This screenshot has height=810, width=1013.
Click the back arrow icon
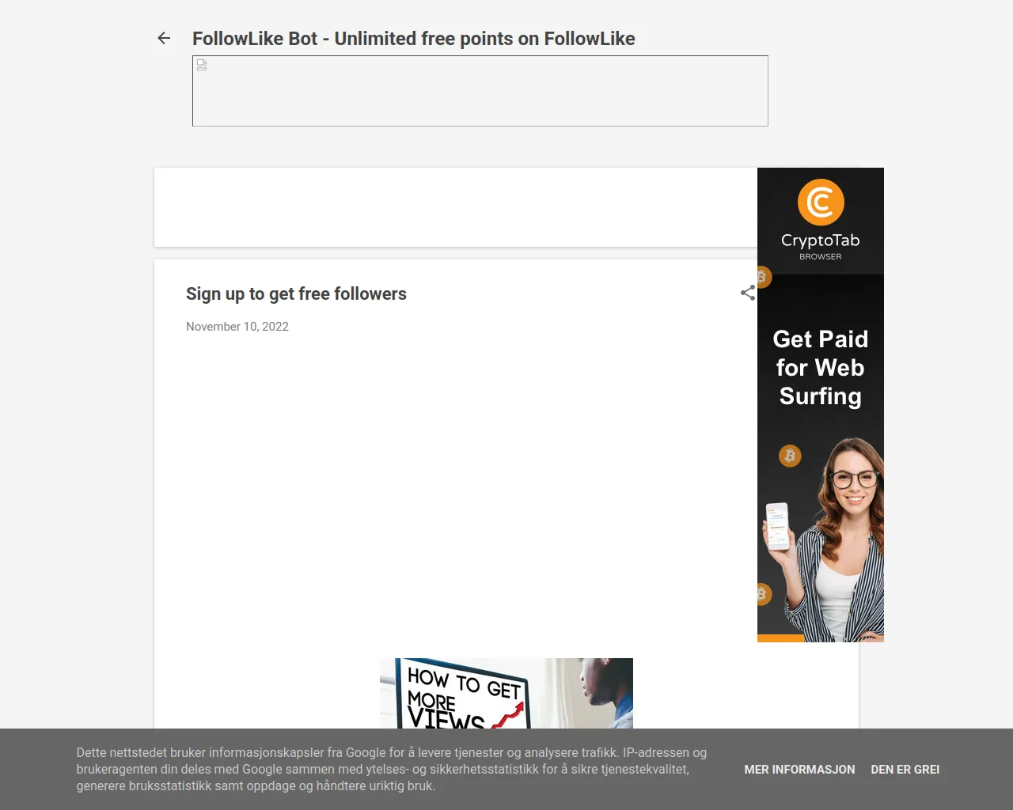tap(164, 38)
